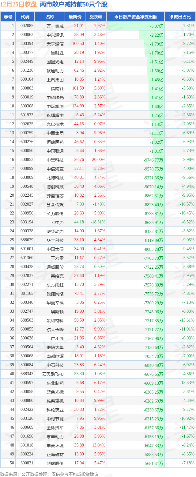This screenshot has height=477, width=196.
Task: Select stock name 潍柴动力
Action: coord(55,231)
